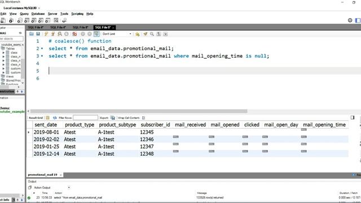Open the Query menu
The width and height of the screenshot is (361, 203).
[24, 14]
